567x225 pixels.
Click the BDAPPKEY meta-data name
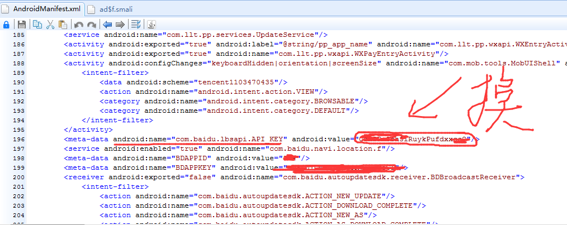(x=187, y=167)
